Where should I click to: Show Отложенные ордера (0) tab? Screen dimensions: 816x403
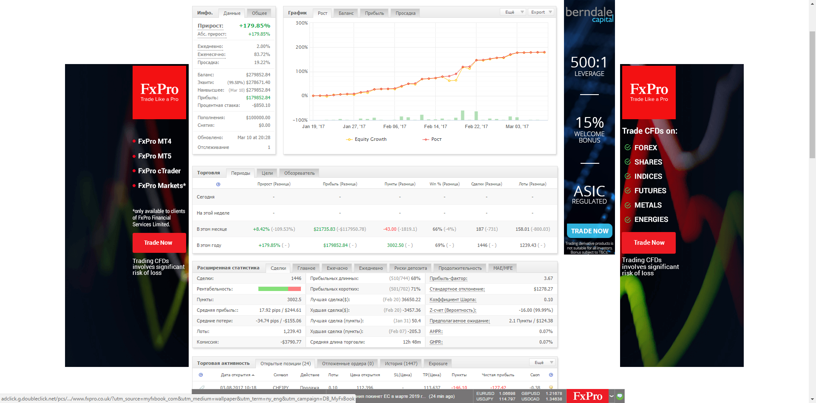(348, 364)
